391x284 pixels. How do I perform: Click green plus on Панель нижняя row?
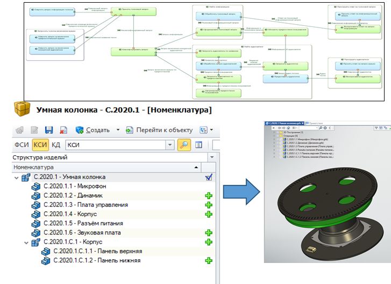coord(209,260)
